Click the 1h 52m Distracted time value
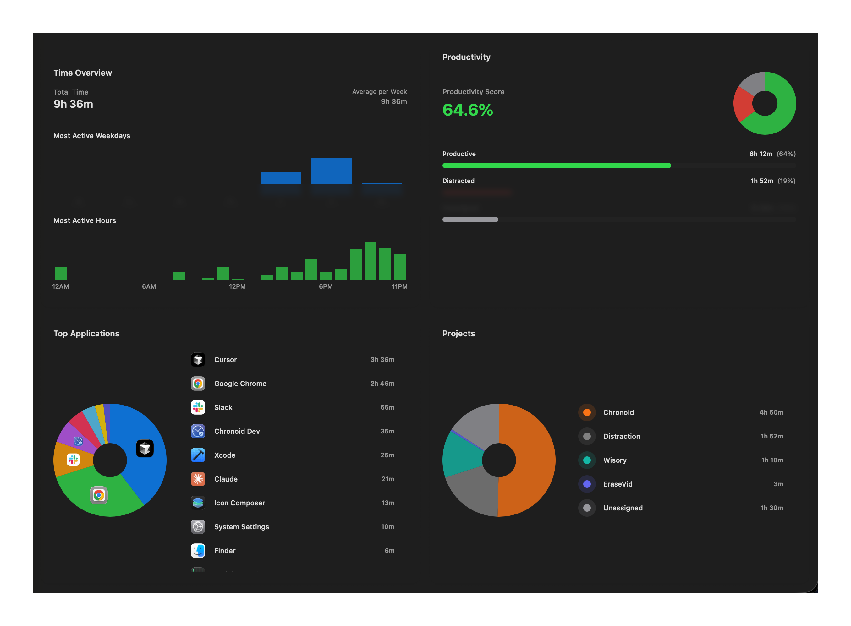 [x=762, y=181]
